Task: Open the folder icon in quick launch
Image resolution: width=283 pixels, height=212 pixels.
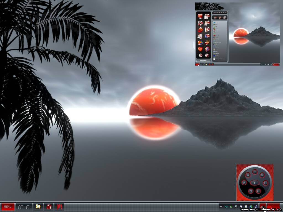Action: coord(38,206)
